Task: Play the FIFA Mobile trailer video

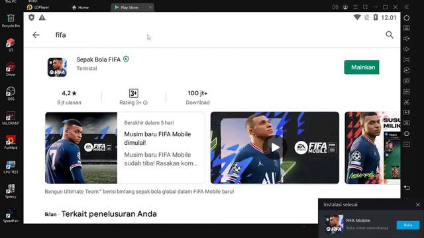Action: (x=275, y=147)
